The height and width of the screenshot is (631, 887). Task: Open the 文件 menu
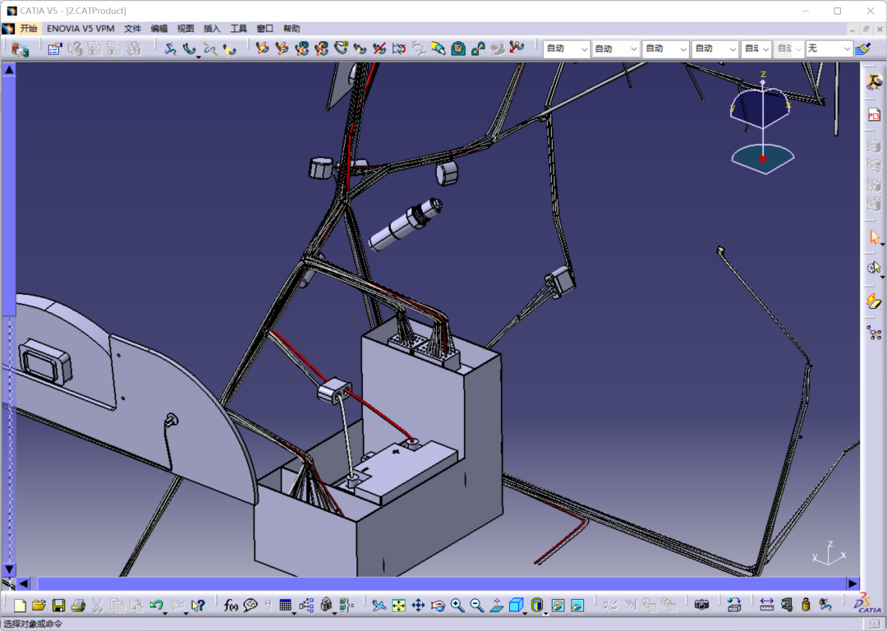(132, 28)
